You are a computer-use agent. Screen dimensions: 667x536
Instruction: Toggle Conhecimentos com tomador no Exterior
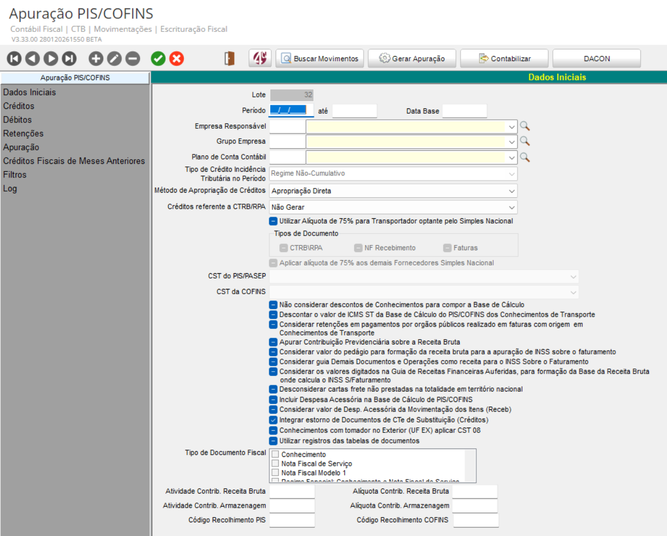coord(273,430)
